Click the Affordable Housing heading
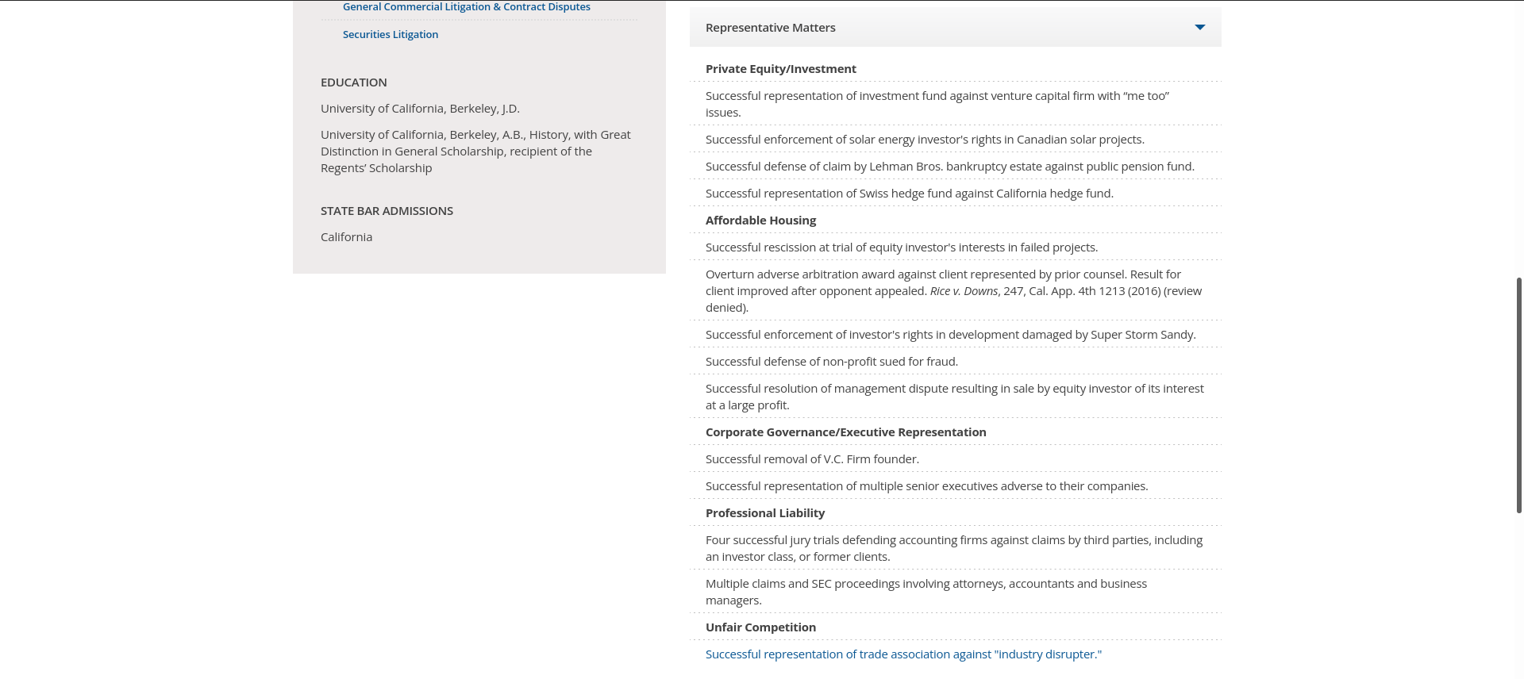Viewport: 1524px width, 679px height. [760, 221]
